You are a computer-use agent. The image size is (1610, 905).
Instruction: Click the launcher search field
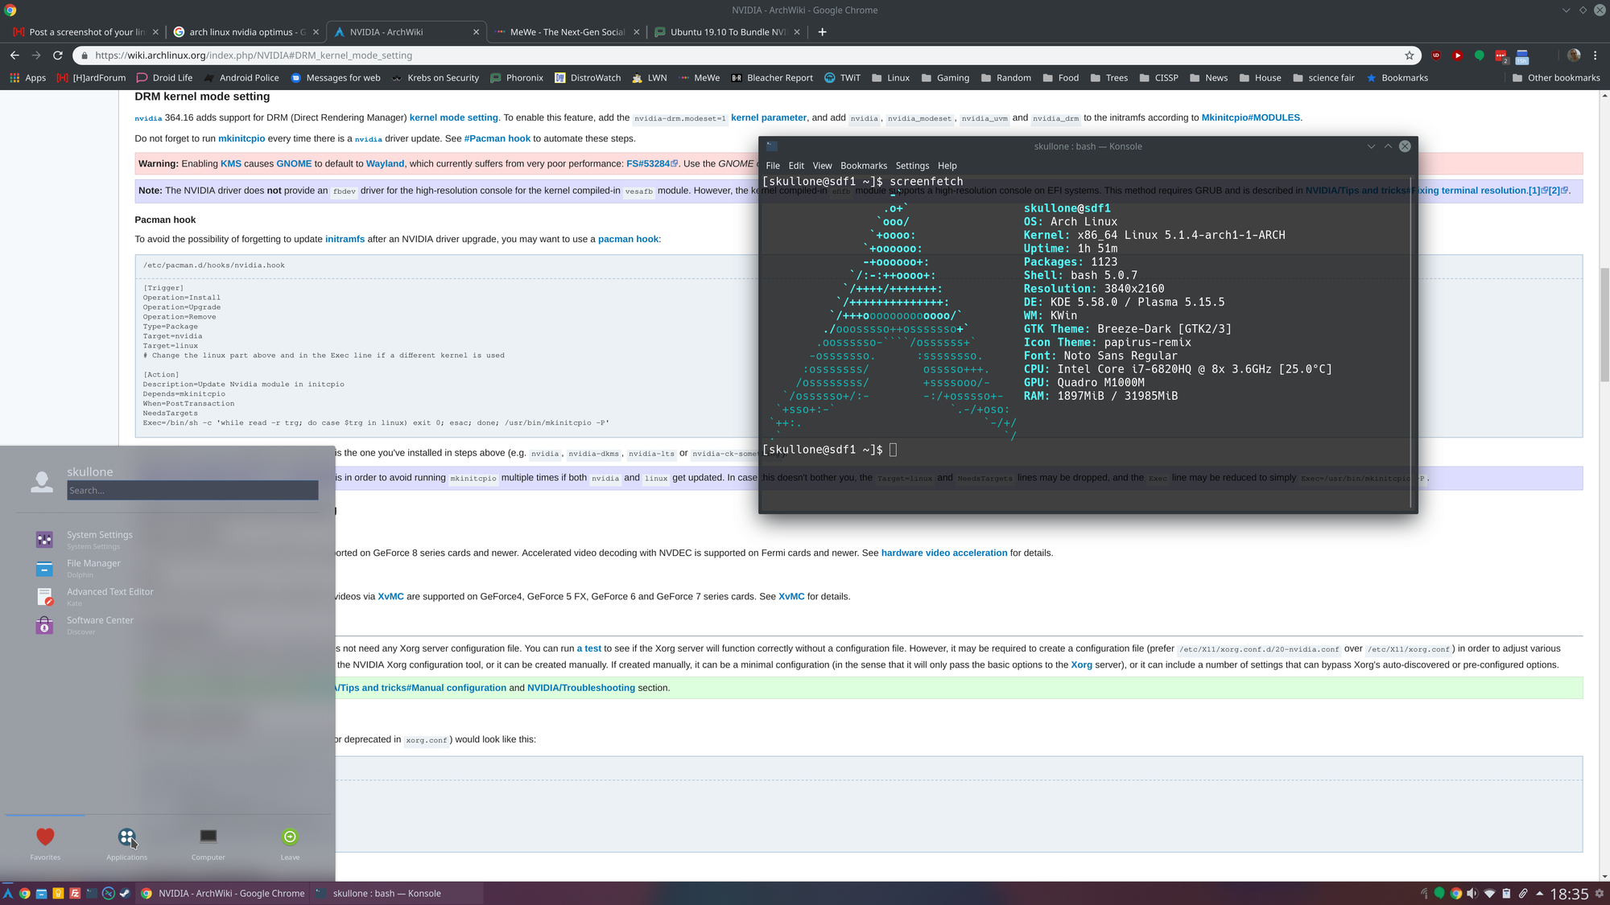pos(192,490)
